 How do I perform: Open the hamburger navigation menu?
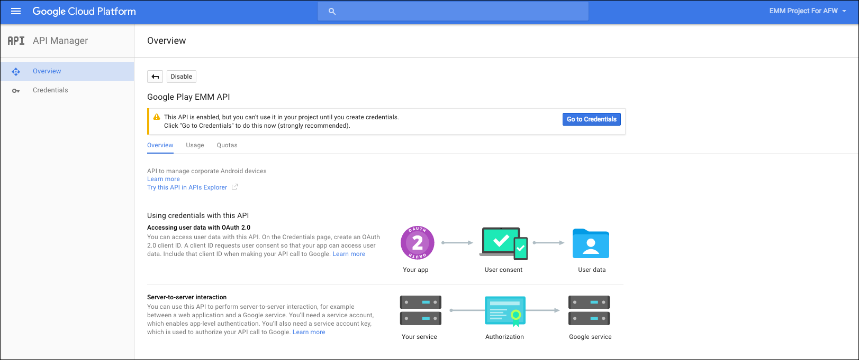16,11
